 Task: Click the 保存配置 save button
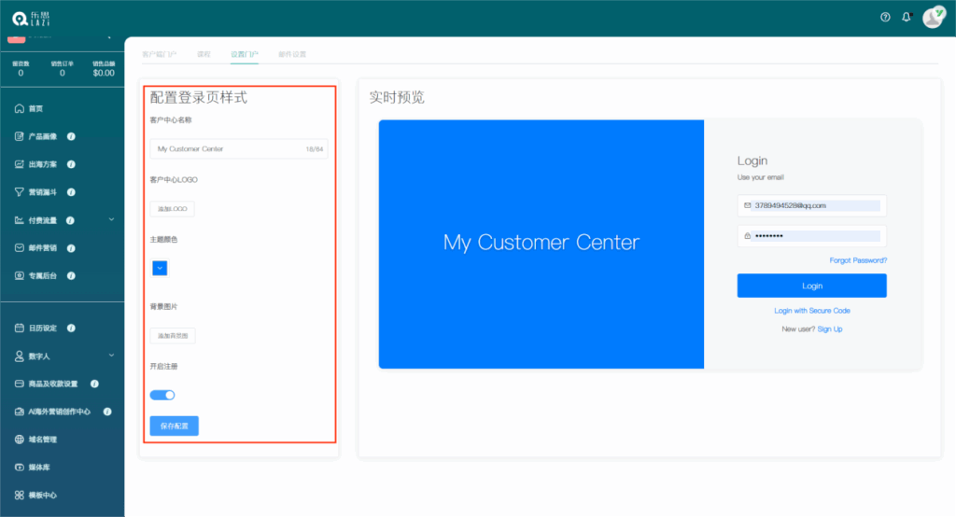174,426
